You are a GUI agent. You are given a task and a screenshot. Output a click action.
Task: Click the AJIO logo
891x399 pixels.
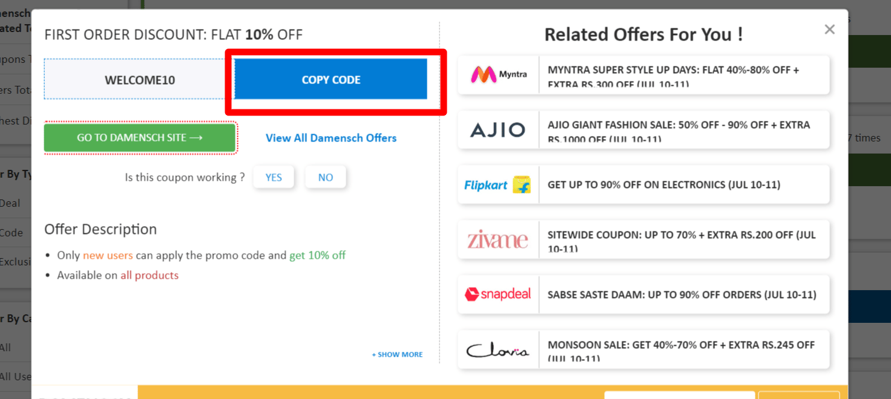pyautogui.click(x=498, y=129)
